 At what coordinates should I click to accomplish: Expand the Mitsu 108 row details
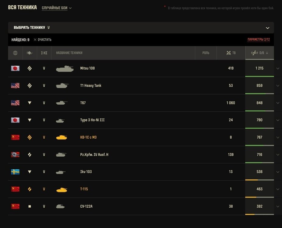coord(278,68)
